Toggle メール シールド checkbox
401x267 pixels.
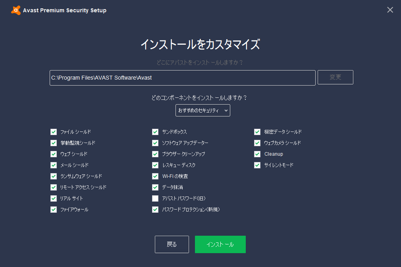[x=54, y=165]
